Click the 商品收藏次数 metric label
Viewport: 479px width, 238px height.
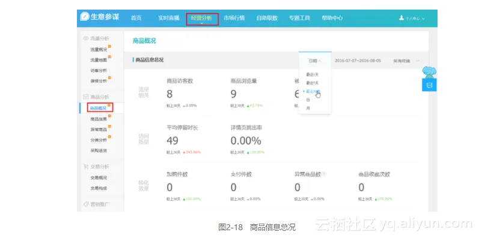[374, 174]
